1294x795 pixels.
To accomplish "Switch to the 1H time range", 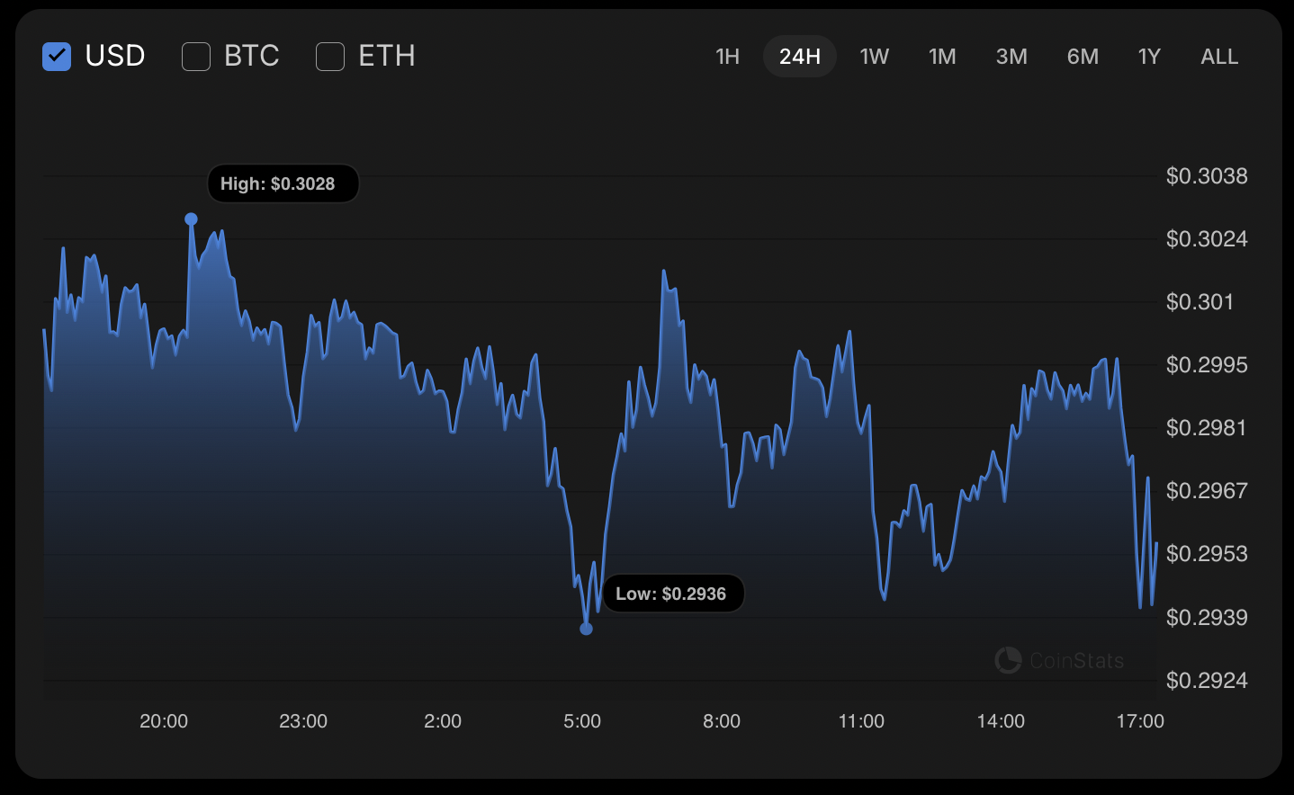I will coord(727,57).
